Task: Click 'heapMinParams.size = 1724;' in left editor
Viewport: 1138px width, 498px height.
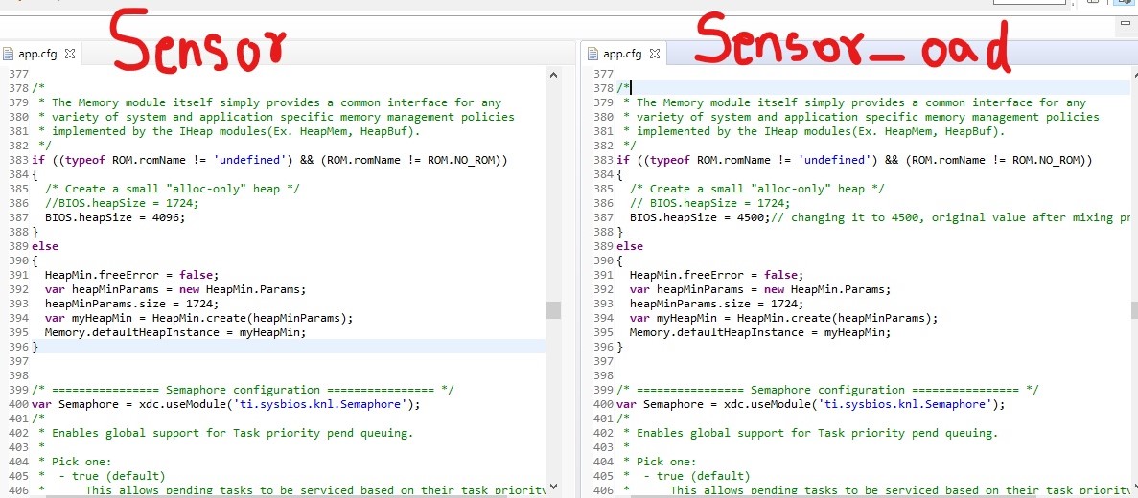Action: [x=131, y=304]
